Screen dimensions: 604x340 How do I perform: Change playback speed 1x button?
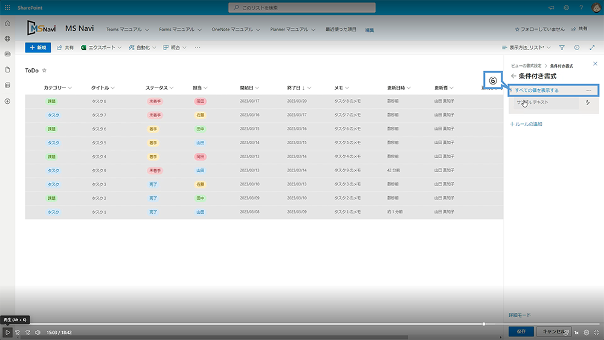point(577,332)
